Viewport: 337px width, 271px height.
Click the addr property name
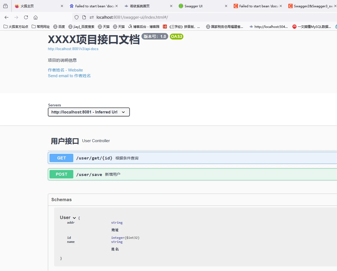71,223
